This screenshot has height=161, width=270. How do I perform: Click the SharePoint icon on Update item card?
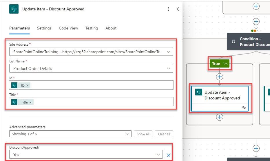198,92
